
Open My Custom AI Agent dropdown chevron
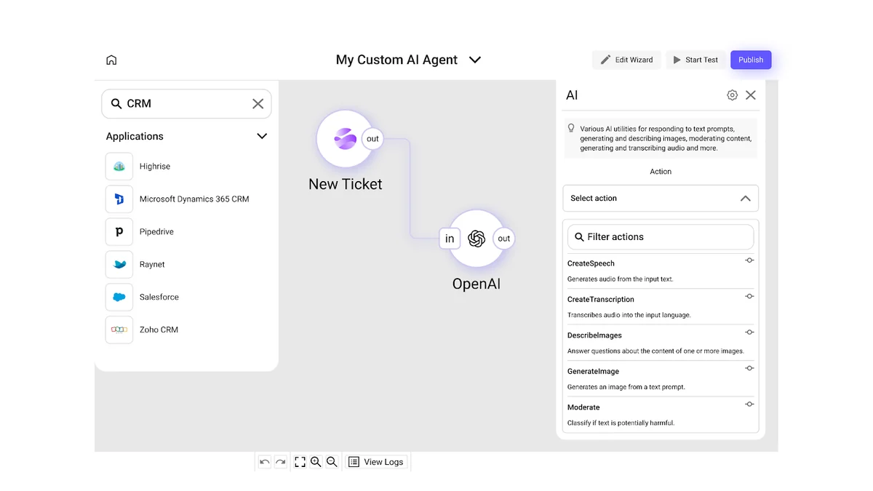tap(475, 60)
